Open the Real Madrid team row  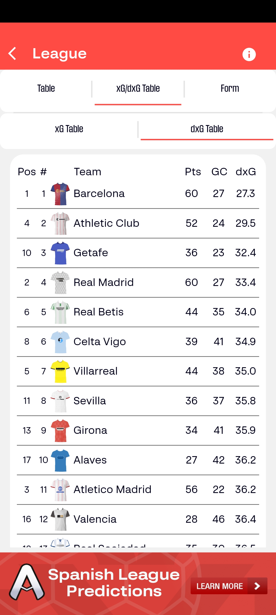point(103,282)
